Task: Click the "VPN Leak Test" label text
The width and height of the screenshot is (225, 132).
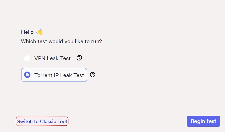Action: (x=53, y=58)
